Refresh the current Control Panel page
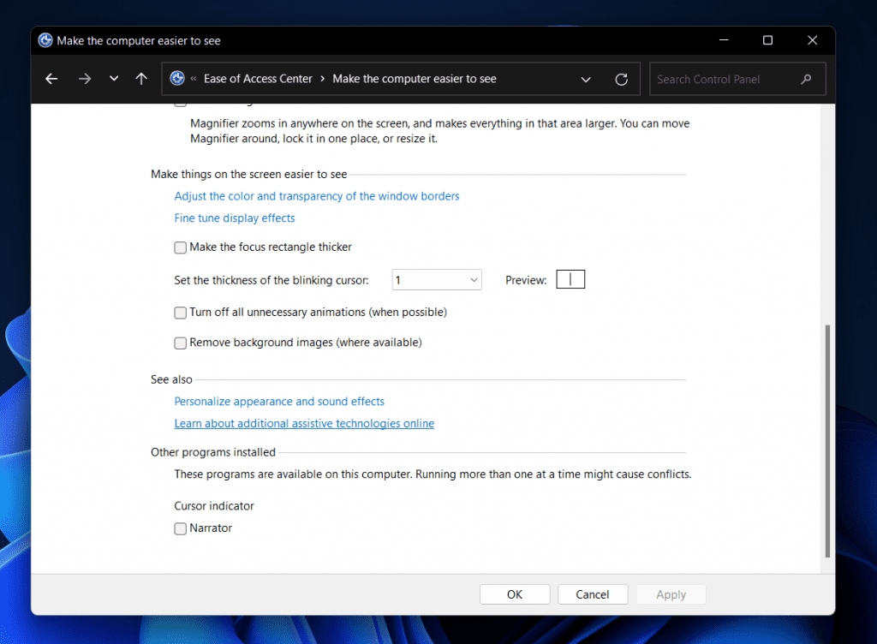Image resolution: width=877 pixels, height=644 pixels. (x=621, y=79)
